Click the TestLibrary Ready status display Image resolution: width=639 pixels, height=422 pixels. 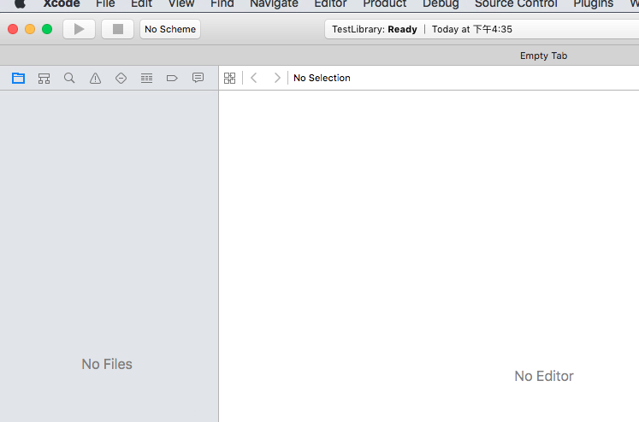coord(421,29)
